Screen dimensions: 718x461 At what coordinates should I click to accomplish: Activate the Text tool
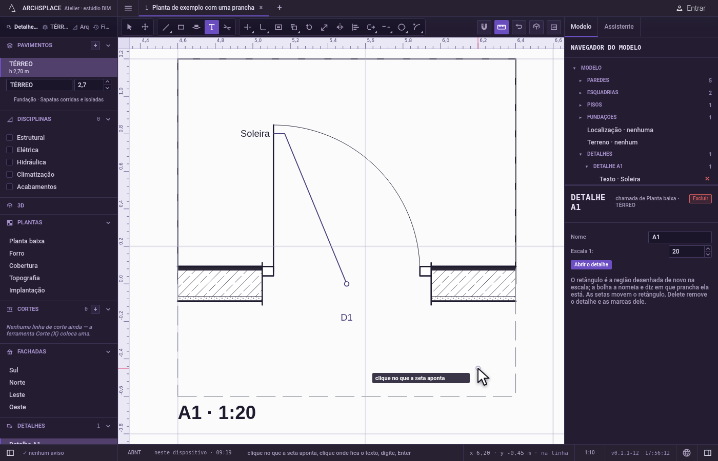[x=212, y=27]
